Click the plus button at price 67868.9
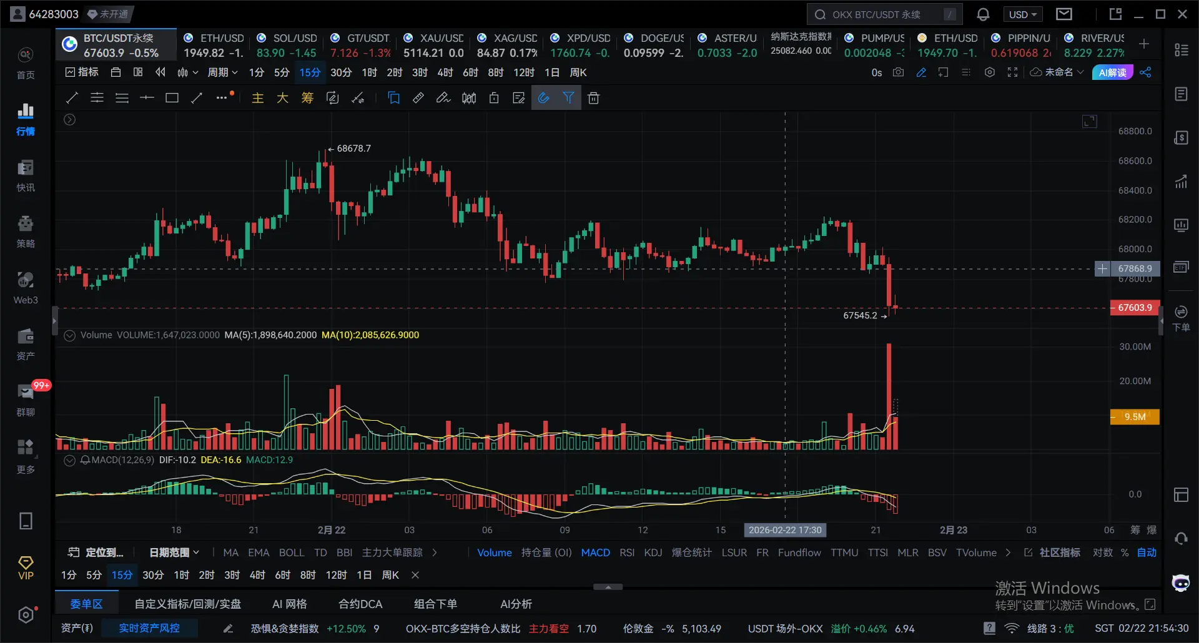This screenshot has height=643, width=1199. point(1103,269)
